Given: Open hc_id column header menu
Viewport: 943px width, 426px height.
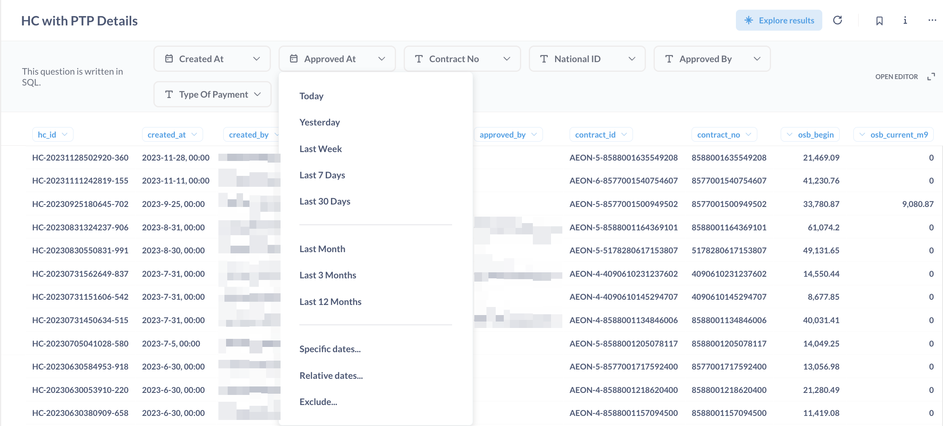Looking at the screenshot, I should point(52,135).
